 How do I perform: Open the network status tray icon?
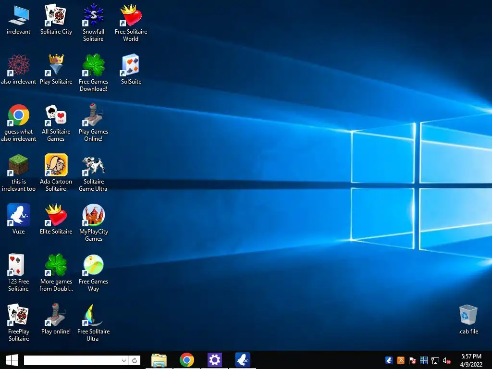[435, 360]
